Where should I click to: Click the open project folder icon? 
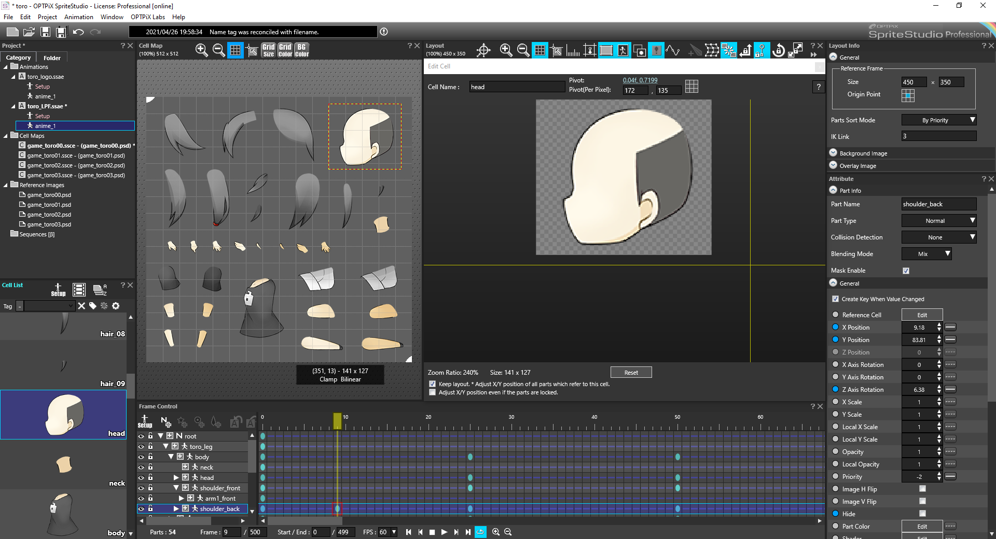pos(29,32)
